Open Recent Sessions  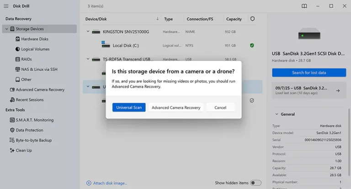point(30,100)
